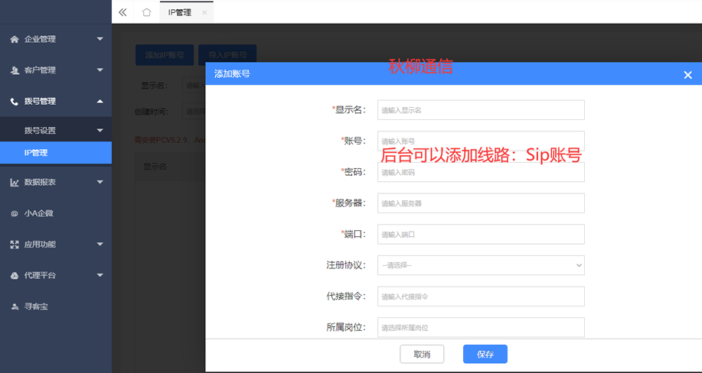Open the home tab icon
This screenshot has width=702, height=373.
coord(146,12)
